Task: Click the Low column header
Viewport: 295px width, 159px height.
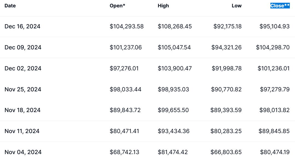Action: tap(237, 6)
